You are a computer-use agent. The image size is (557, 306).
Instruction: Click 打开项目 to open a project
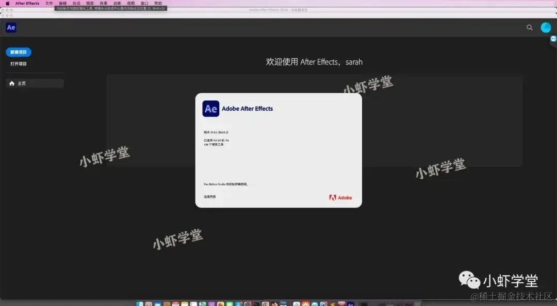tap(19, 64)
